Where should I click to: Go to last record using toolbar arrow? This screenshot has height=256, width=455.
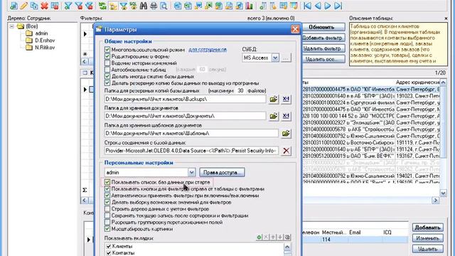pos(338,6)
